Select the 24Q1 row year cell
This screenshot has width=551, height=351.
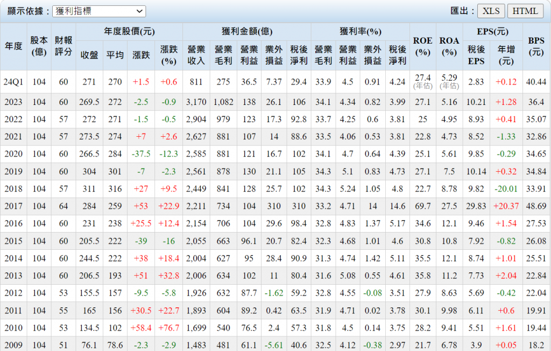(x=13, y=82)
